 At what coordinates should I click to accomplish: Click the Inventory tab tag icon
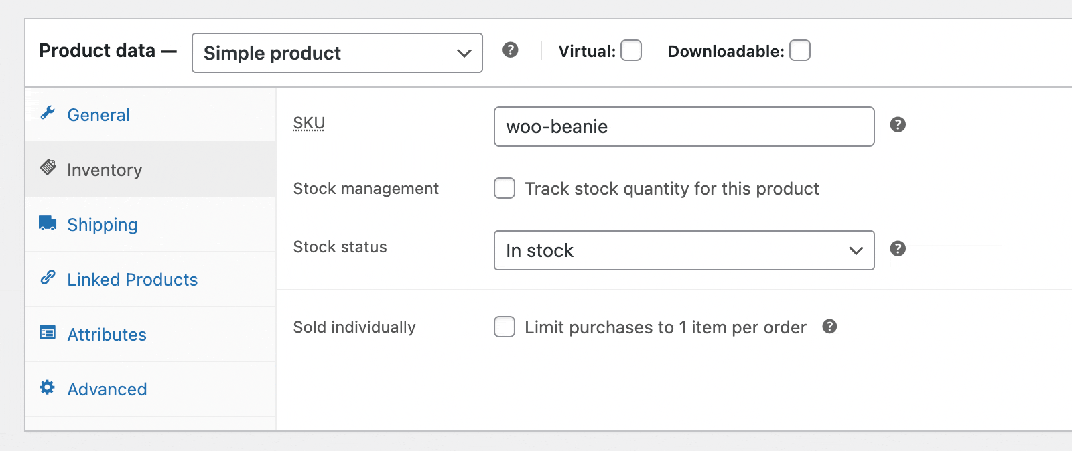tap(48, 167)
